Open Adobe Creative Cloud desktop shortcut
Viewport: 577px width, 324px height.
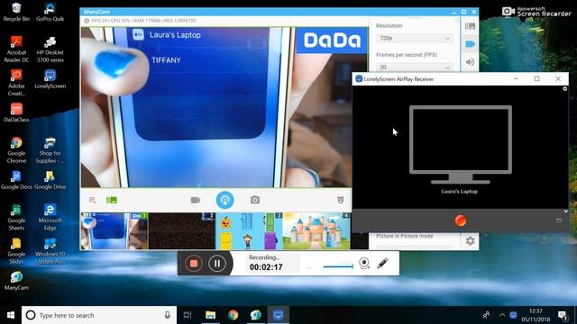[x=16, y=83]
